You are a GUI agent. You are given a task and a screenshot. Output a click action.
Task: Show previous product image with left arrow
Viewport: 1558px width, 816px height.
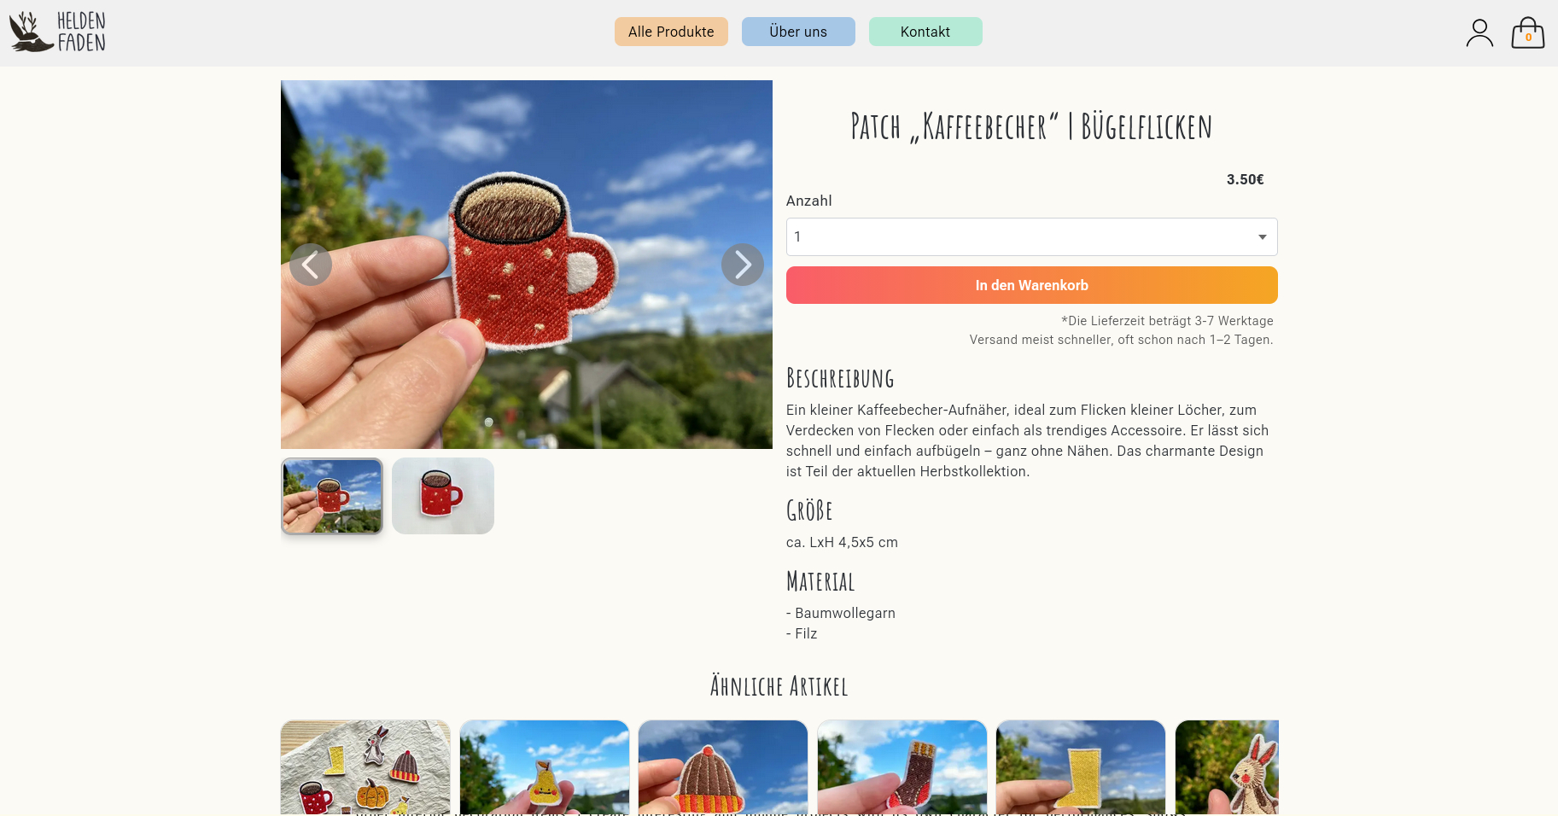[x=311, y=265]
